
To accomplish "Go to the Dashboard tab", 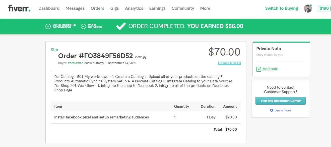I will (49, 9).
